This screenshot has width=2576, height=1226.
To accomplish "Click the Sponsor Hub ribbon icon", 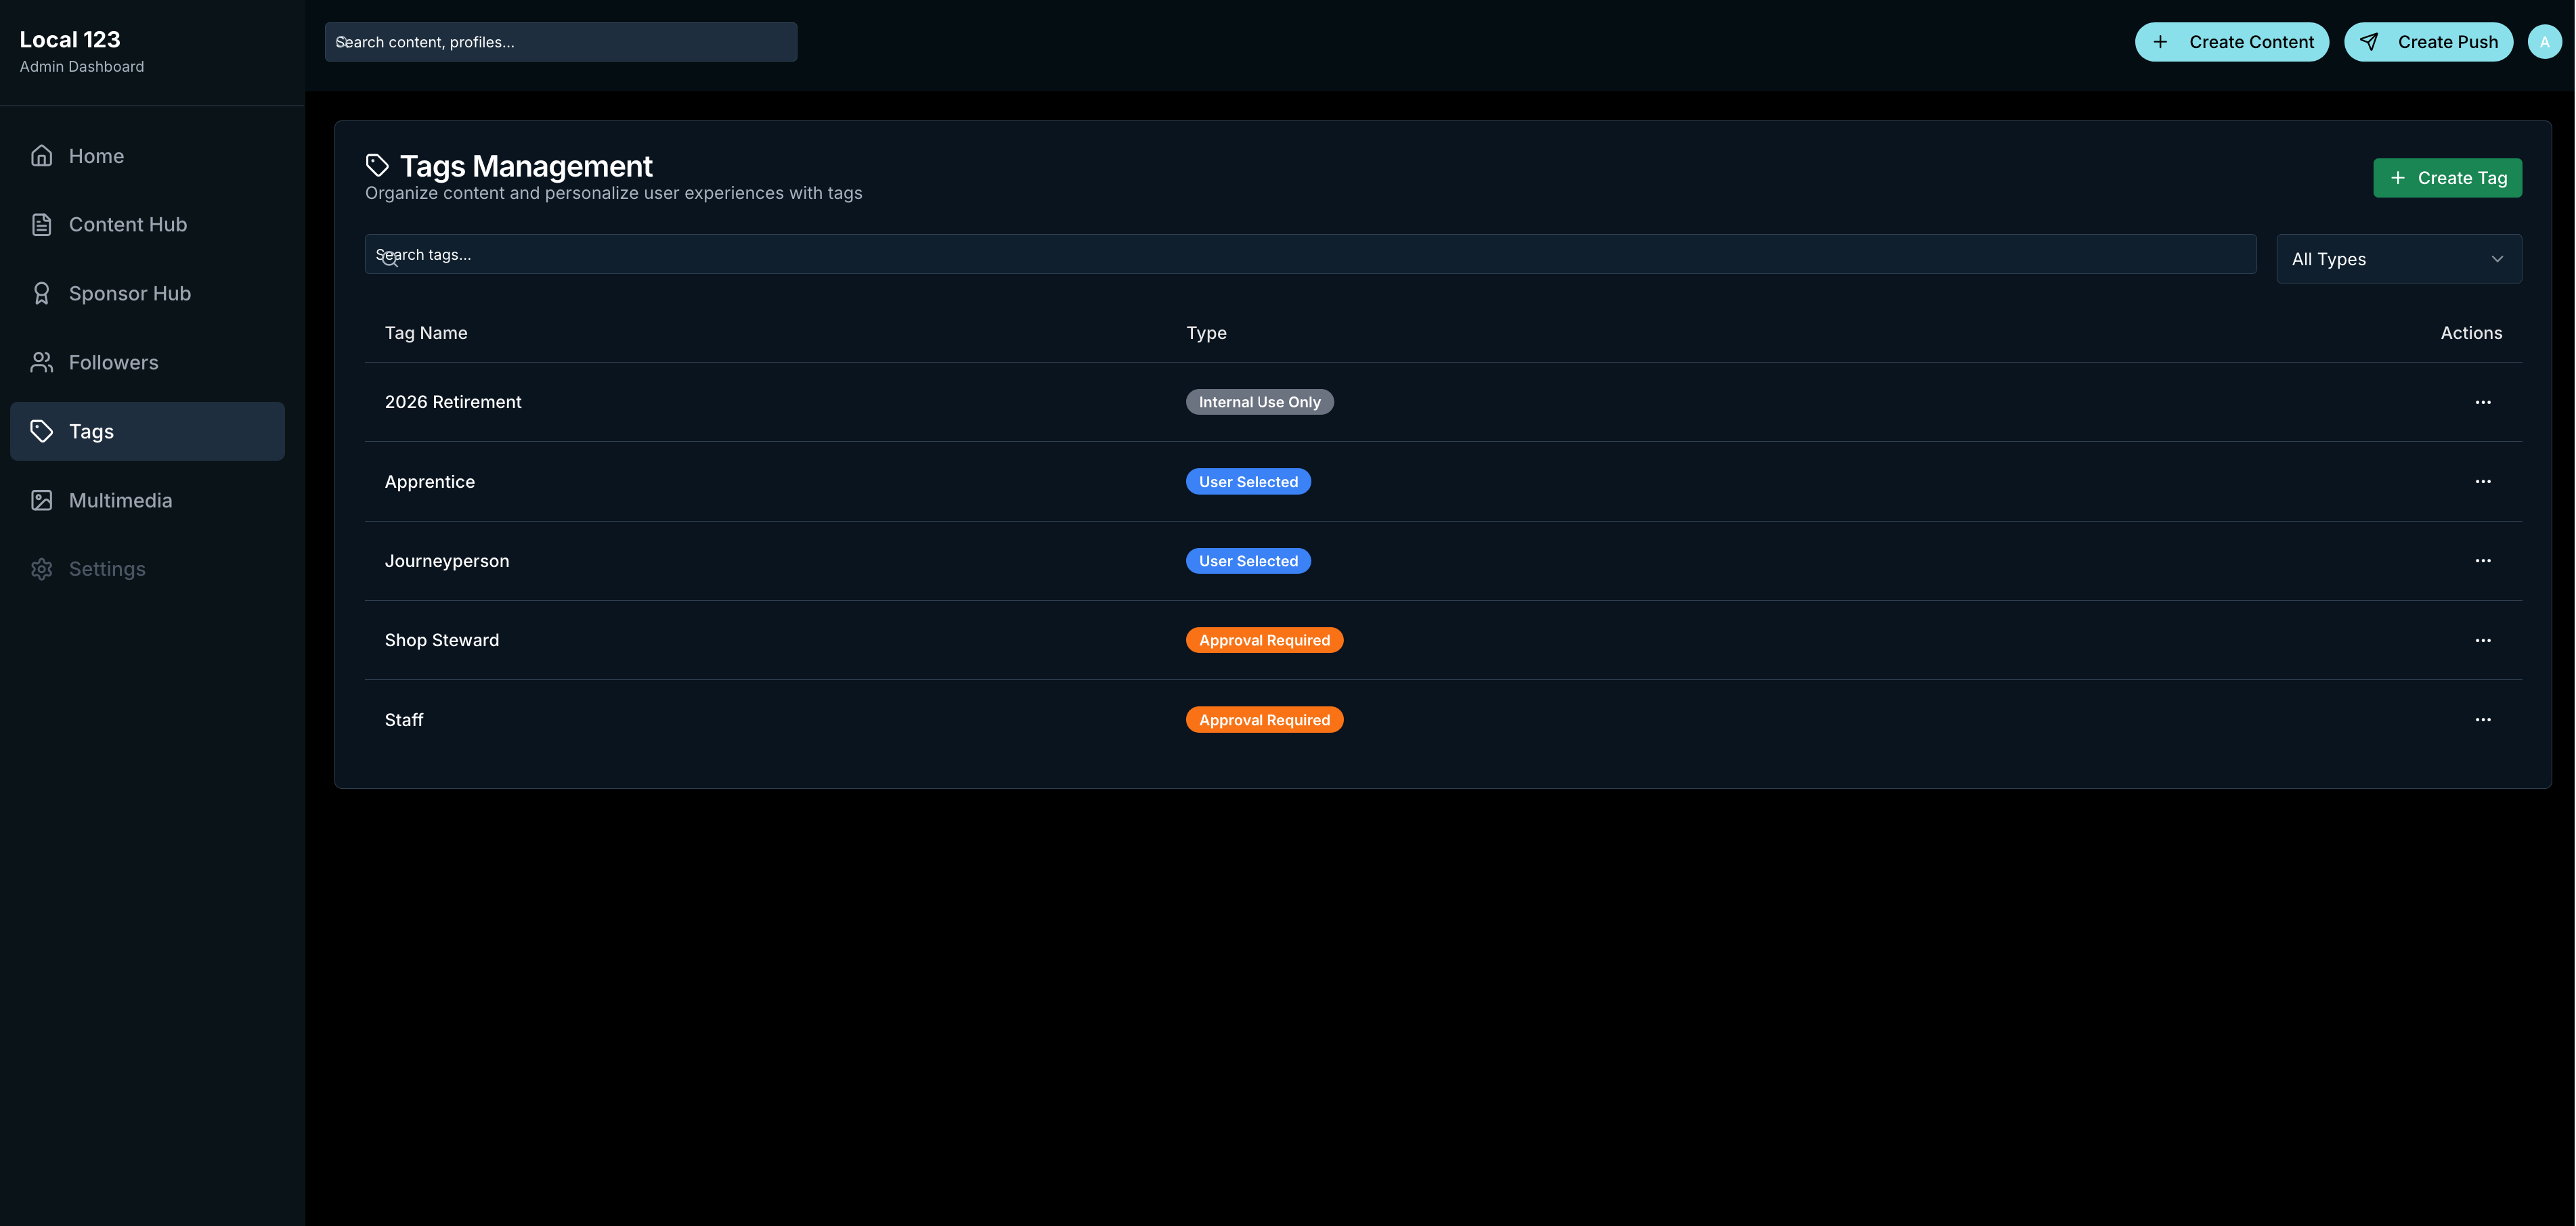I will click(41, 293).
